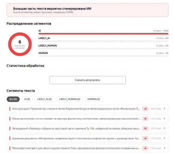This screenshot has height=154, width=174.
Task: Filter segments by AI (6) tab
Action: tap(27, 99)
